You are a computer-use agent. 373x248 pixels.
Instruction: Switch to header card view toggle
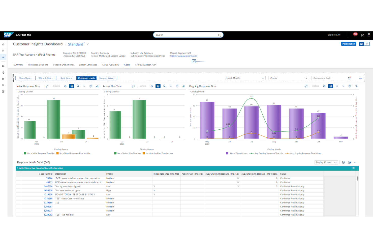coord(362,44)
